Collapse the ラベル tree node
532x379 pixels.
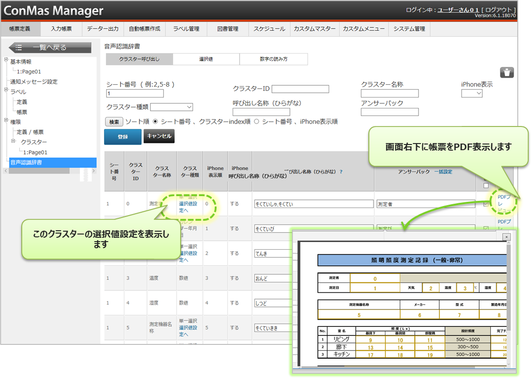point(6,90)
